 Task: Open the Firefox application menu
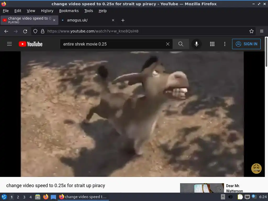pyautogui.click(x=261, y=31)
